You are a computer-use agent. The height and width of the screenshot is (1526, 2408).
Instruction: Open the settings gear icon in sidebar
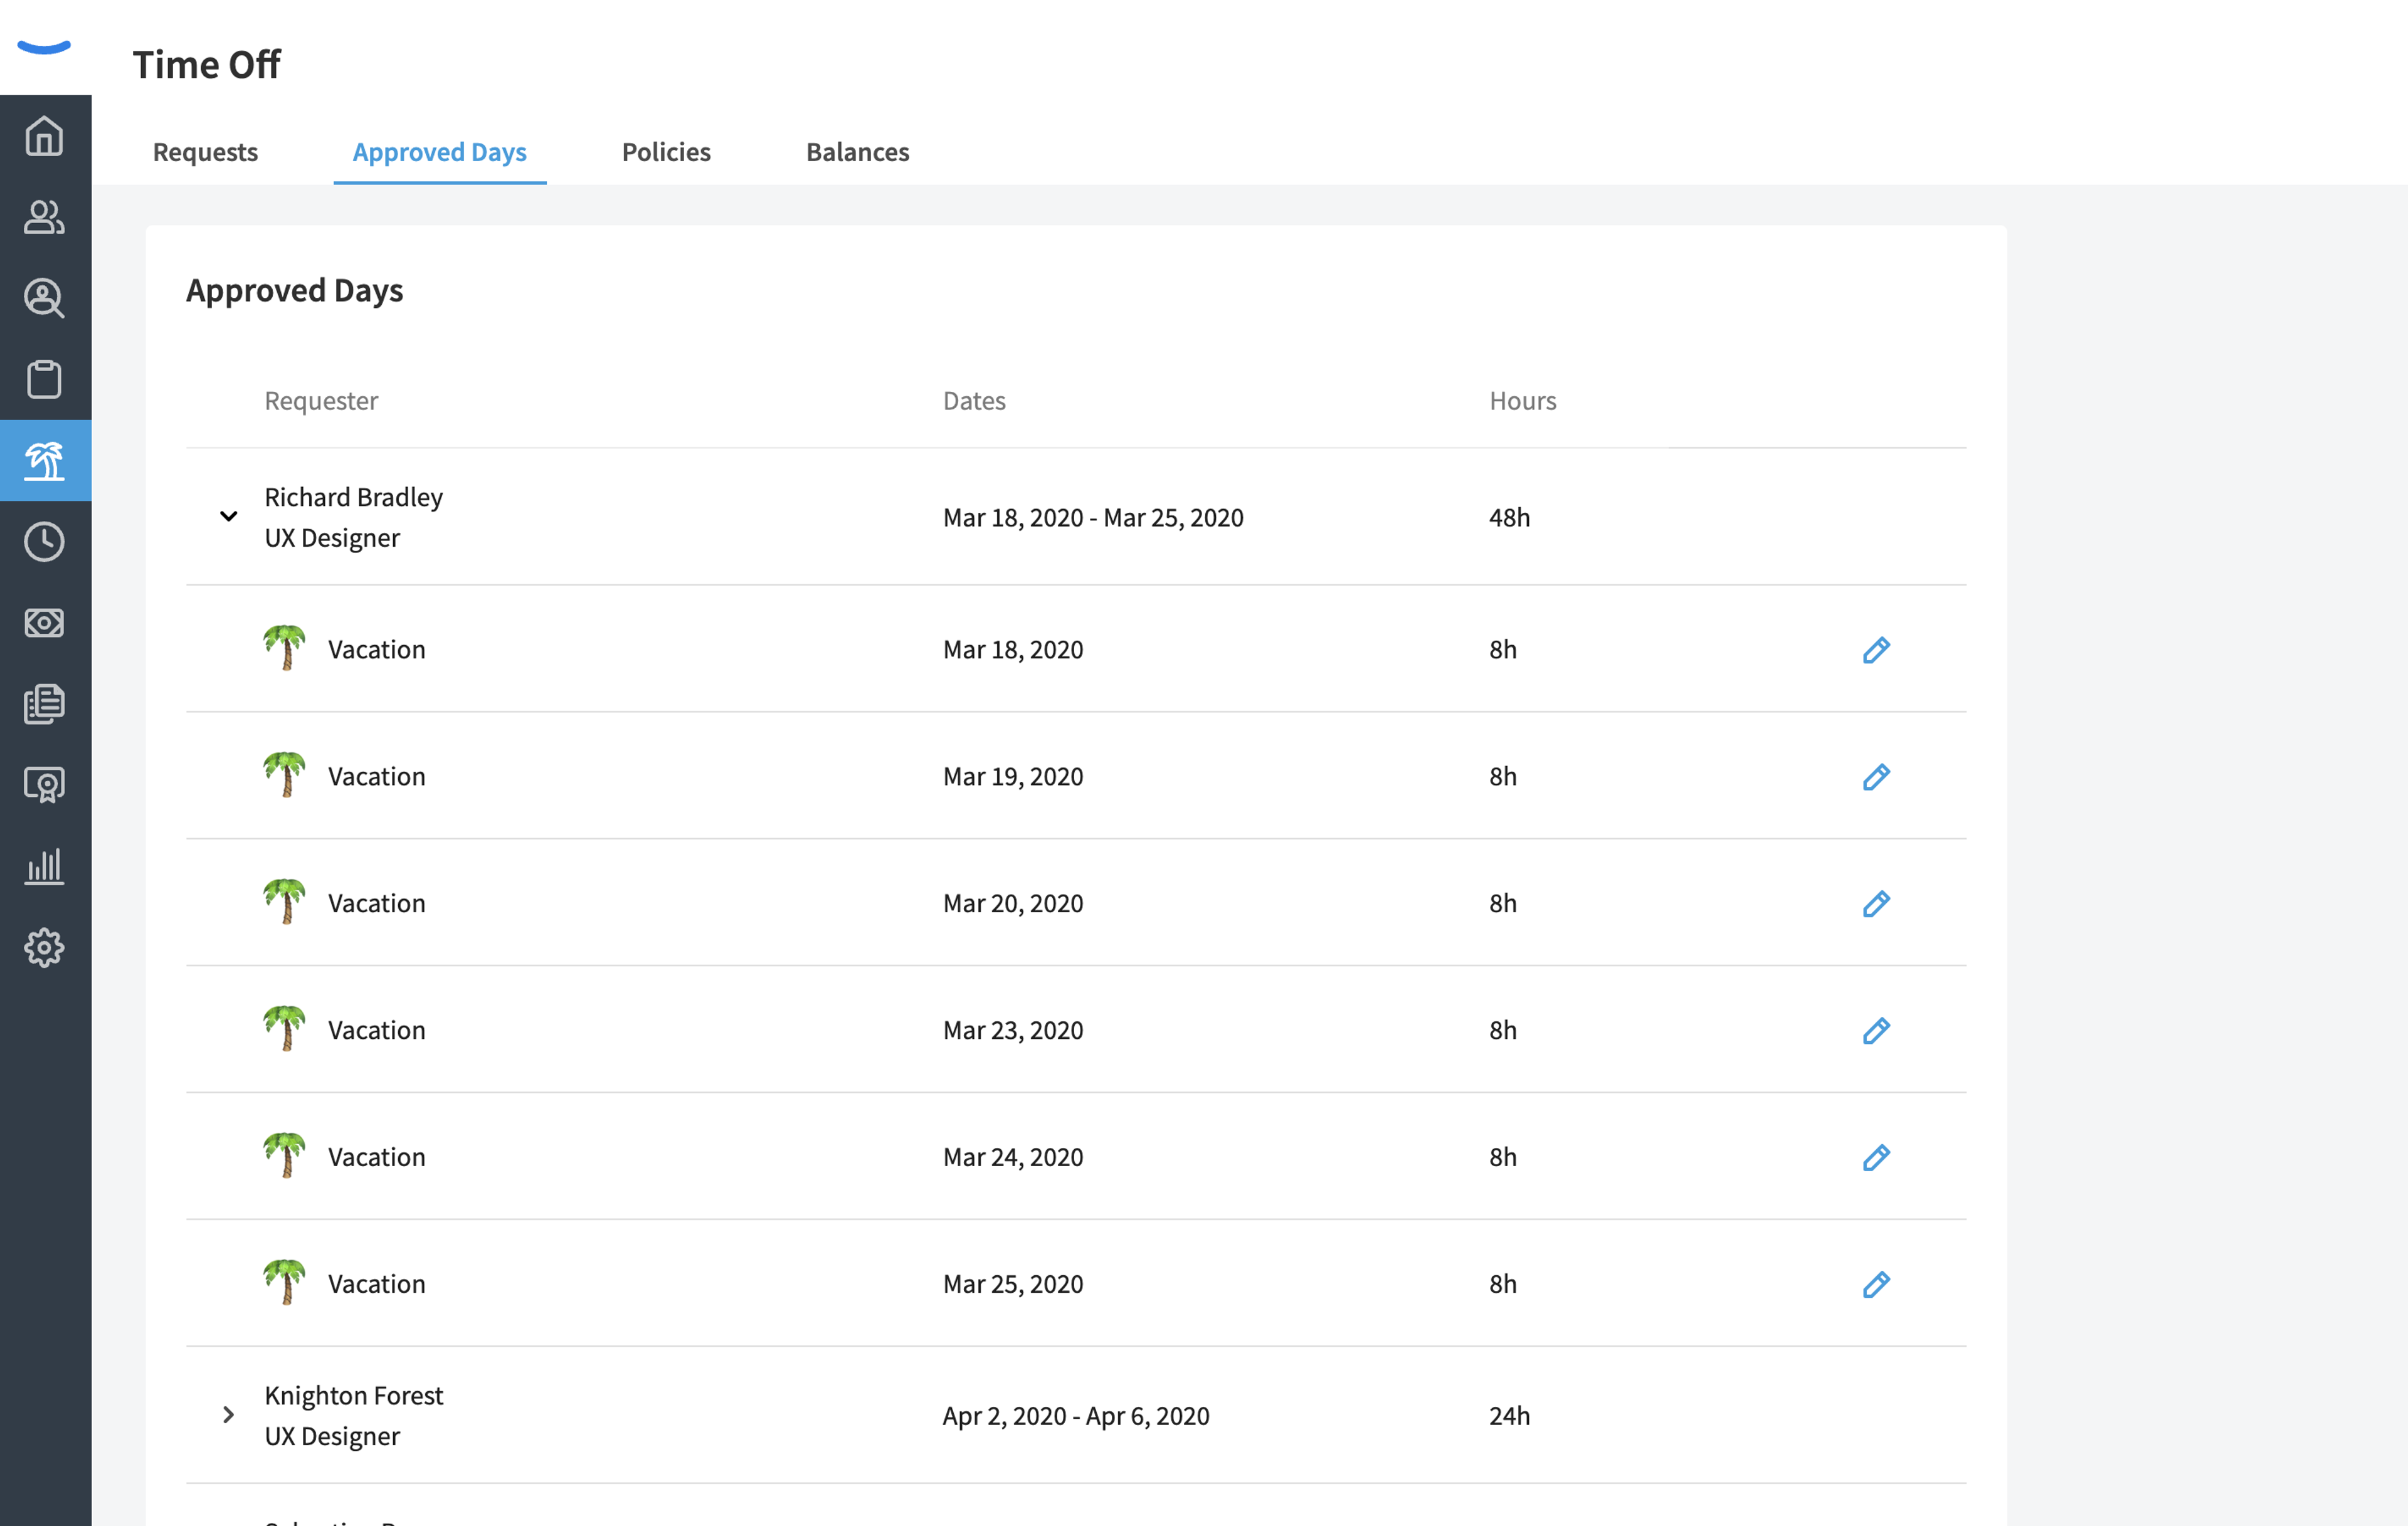point(44,947)
